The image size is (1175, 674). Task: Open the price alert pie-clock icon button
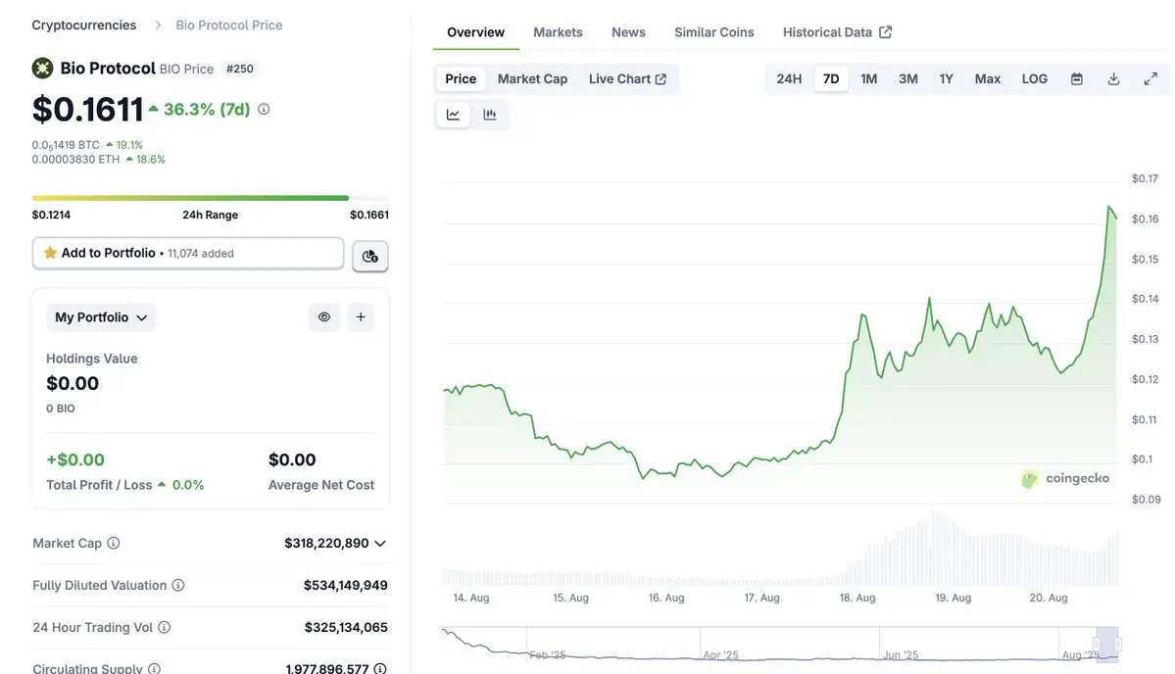pyautogui.click(x=370, y=256)
